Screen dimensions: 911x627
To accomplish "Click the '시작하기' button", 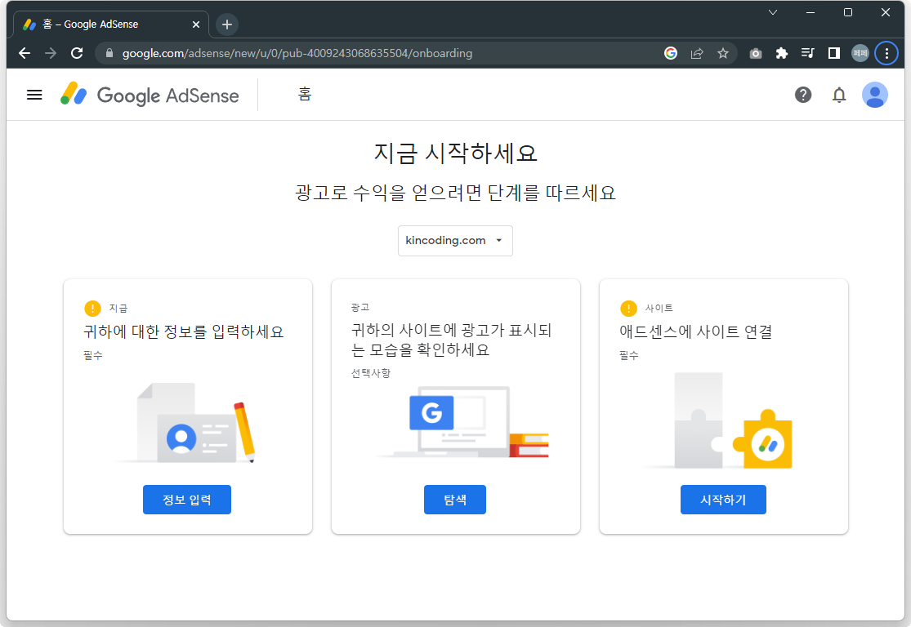I will click(723, 500).
